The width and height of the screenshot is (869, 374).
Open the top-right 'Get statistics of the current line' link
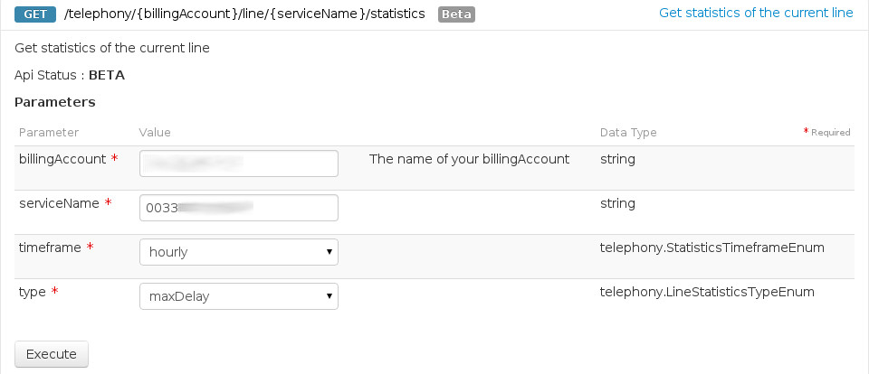[755, 13]
